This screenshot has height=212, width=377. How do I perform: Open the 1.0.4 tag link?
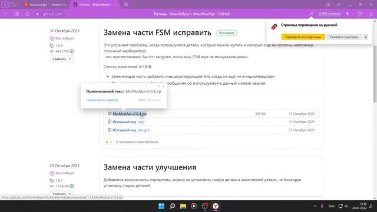tap(59, 46)
